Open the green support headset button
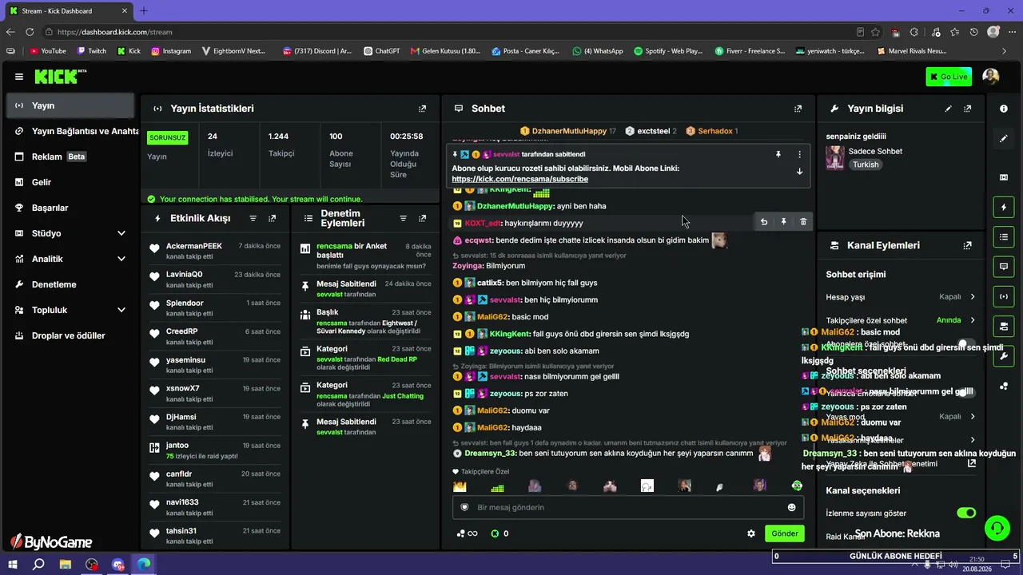Screen dimensions: 1023x575 pos(997,527)
